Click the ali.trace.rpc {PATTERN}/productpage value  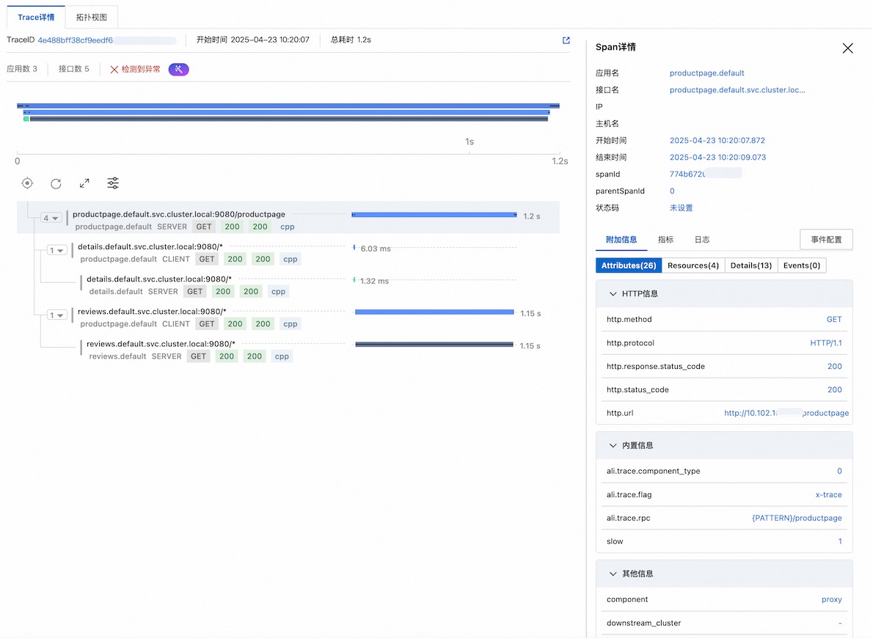(797, 518)
